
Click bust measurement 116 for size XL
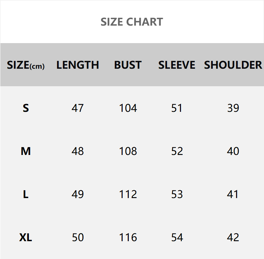pyautogui.click(x=128, y=238)
